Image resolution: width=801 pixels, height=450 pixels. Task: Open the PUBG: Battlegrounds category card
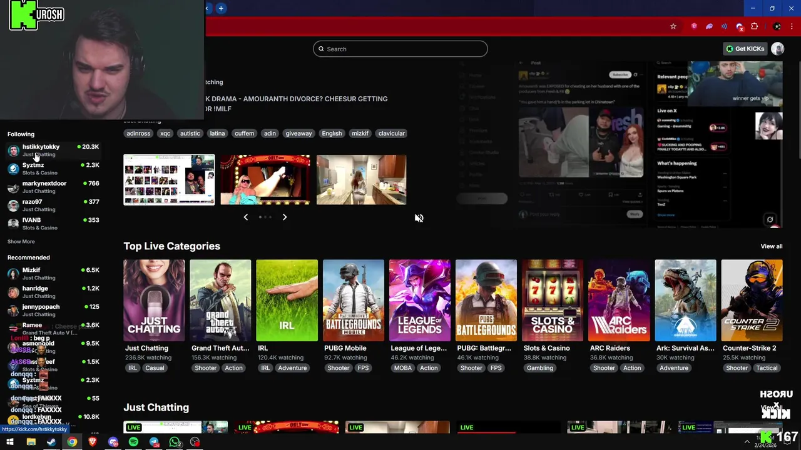486,301
